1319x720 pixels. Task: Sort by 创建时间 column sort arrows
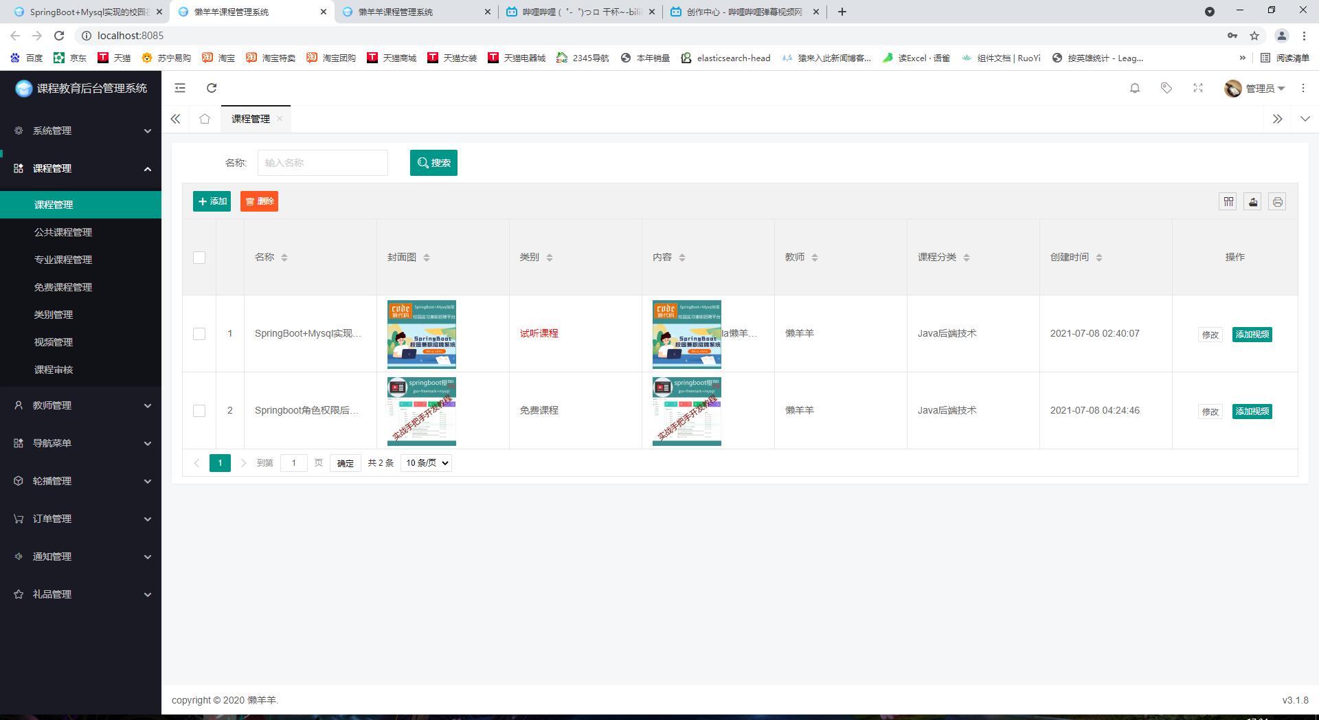[1099, 258]
